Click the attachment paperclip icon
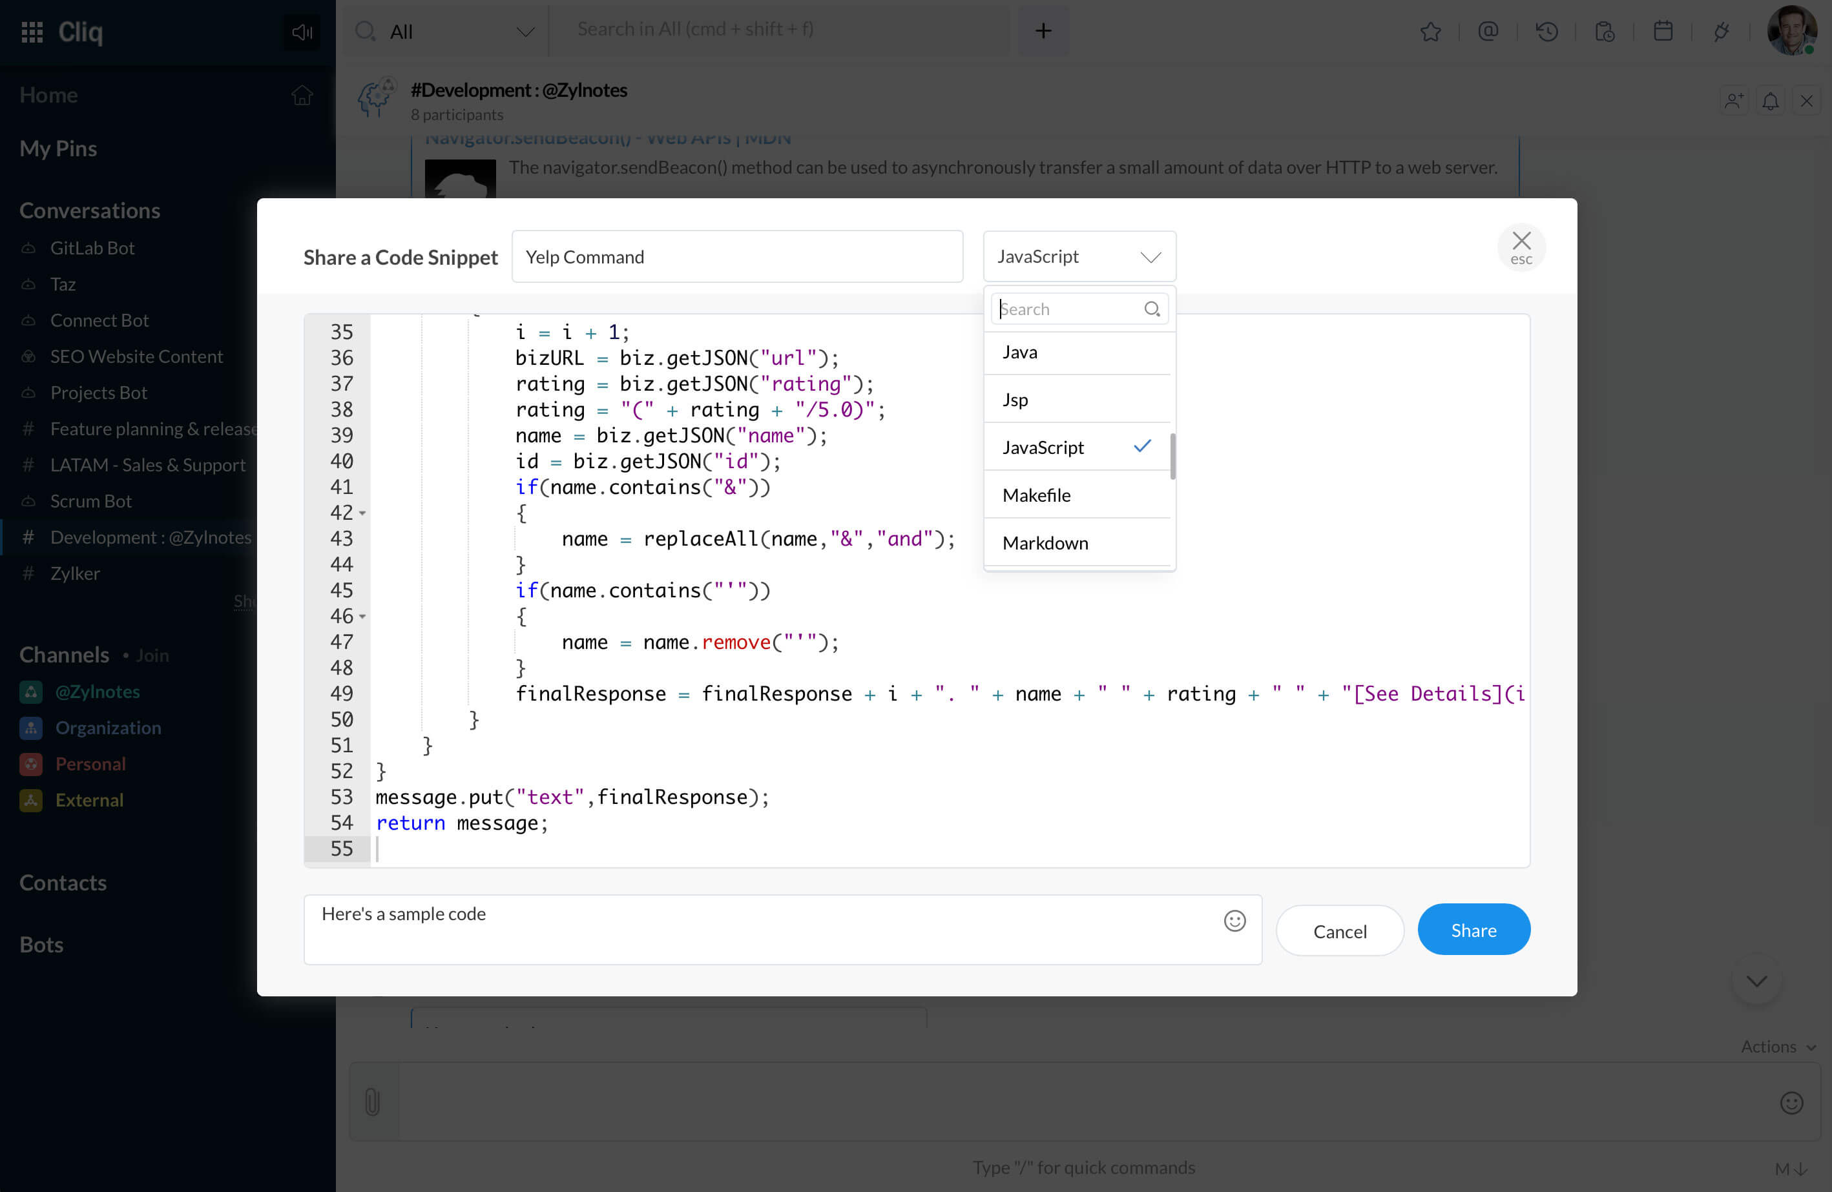Image resolution: width=1832 pixels, height=1192 pixels. 373,1102
